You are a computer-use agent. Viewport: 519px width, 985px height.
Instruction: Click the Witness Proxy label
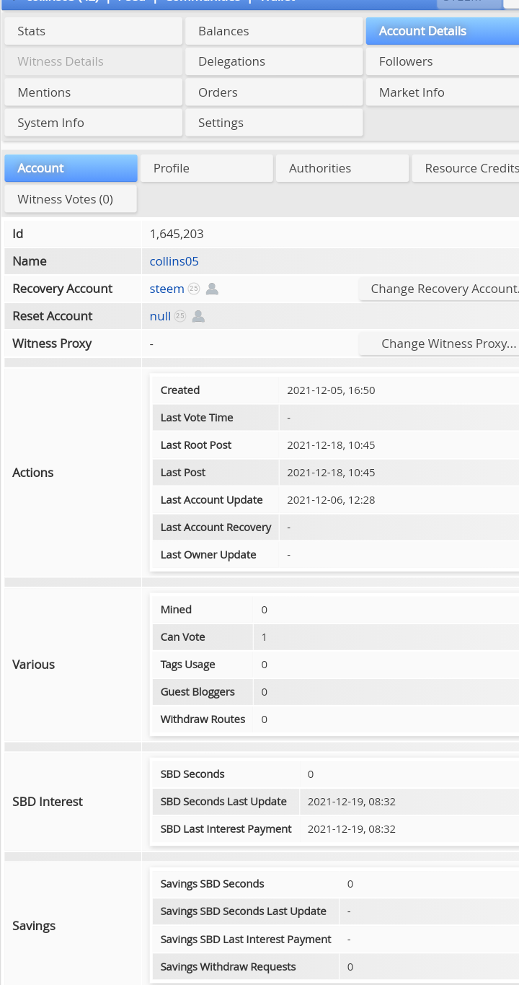click(52, 343)
